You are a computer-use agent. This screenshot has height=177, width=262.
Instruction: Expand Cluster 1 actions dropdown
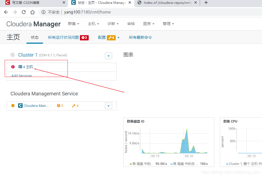click(109, 56)
